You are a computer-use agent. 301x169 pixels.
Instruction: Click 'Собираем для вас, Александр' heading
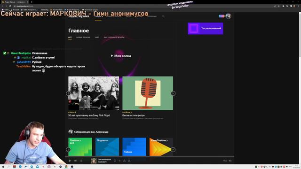(x=91, y=132)
